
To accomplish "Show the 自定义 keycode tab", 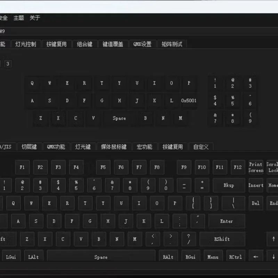I will pyautogui.click(x=201, y=147).
